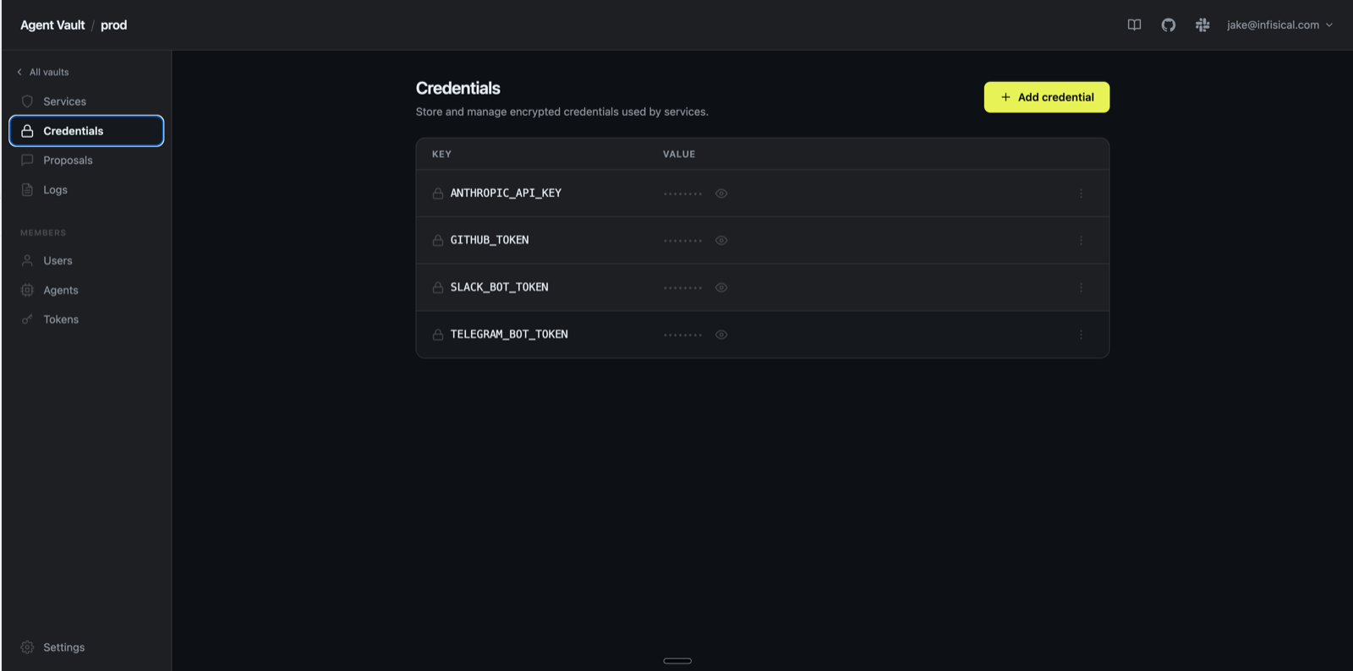Open the Proposals section

pyautogui.click(x=86, y=161)
